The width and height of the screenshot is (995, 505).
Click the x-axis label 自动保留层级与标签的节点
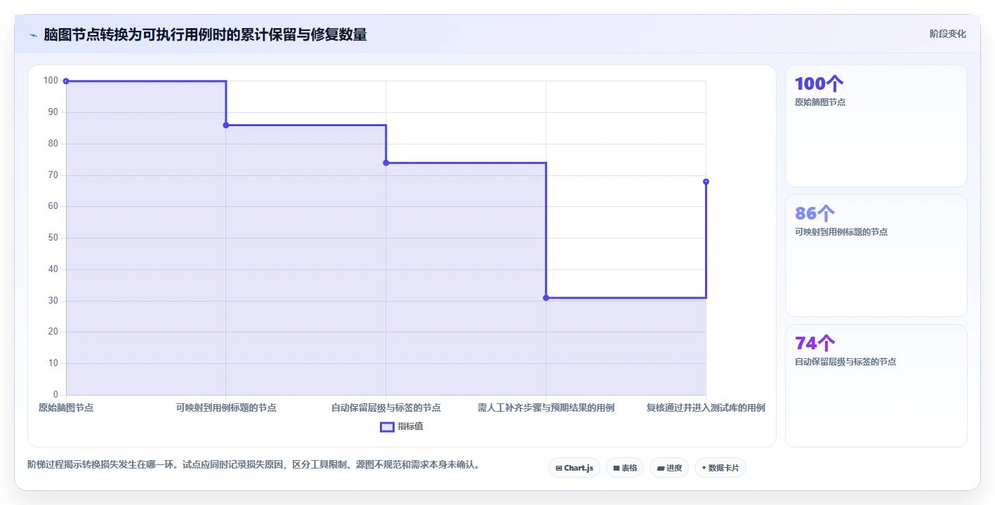click(386, 408)
